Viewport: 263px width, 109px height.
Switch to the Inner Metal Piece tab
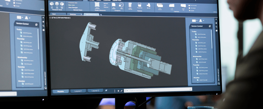click(91, 15)
